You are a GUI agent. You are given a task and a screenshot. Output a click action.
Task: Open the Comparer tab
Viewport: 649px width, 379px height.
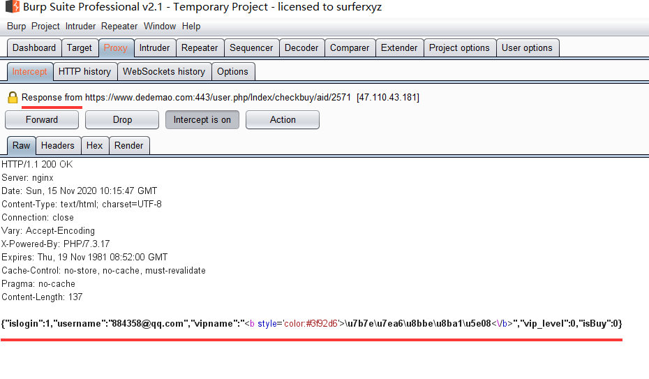(x=350, y=48)
